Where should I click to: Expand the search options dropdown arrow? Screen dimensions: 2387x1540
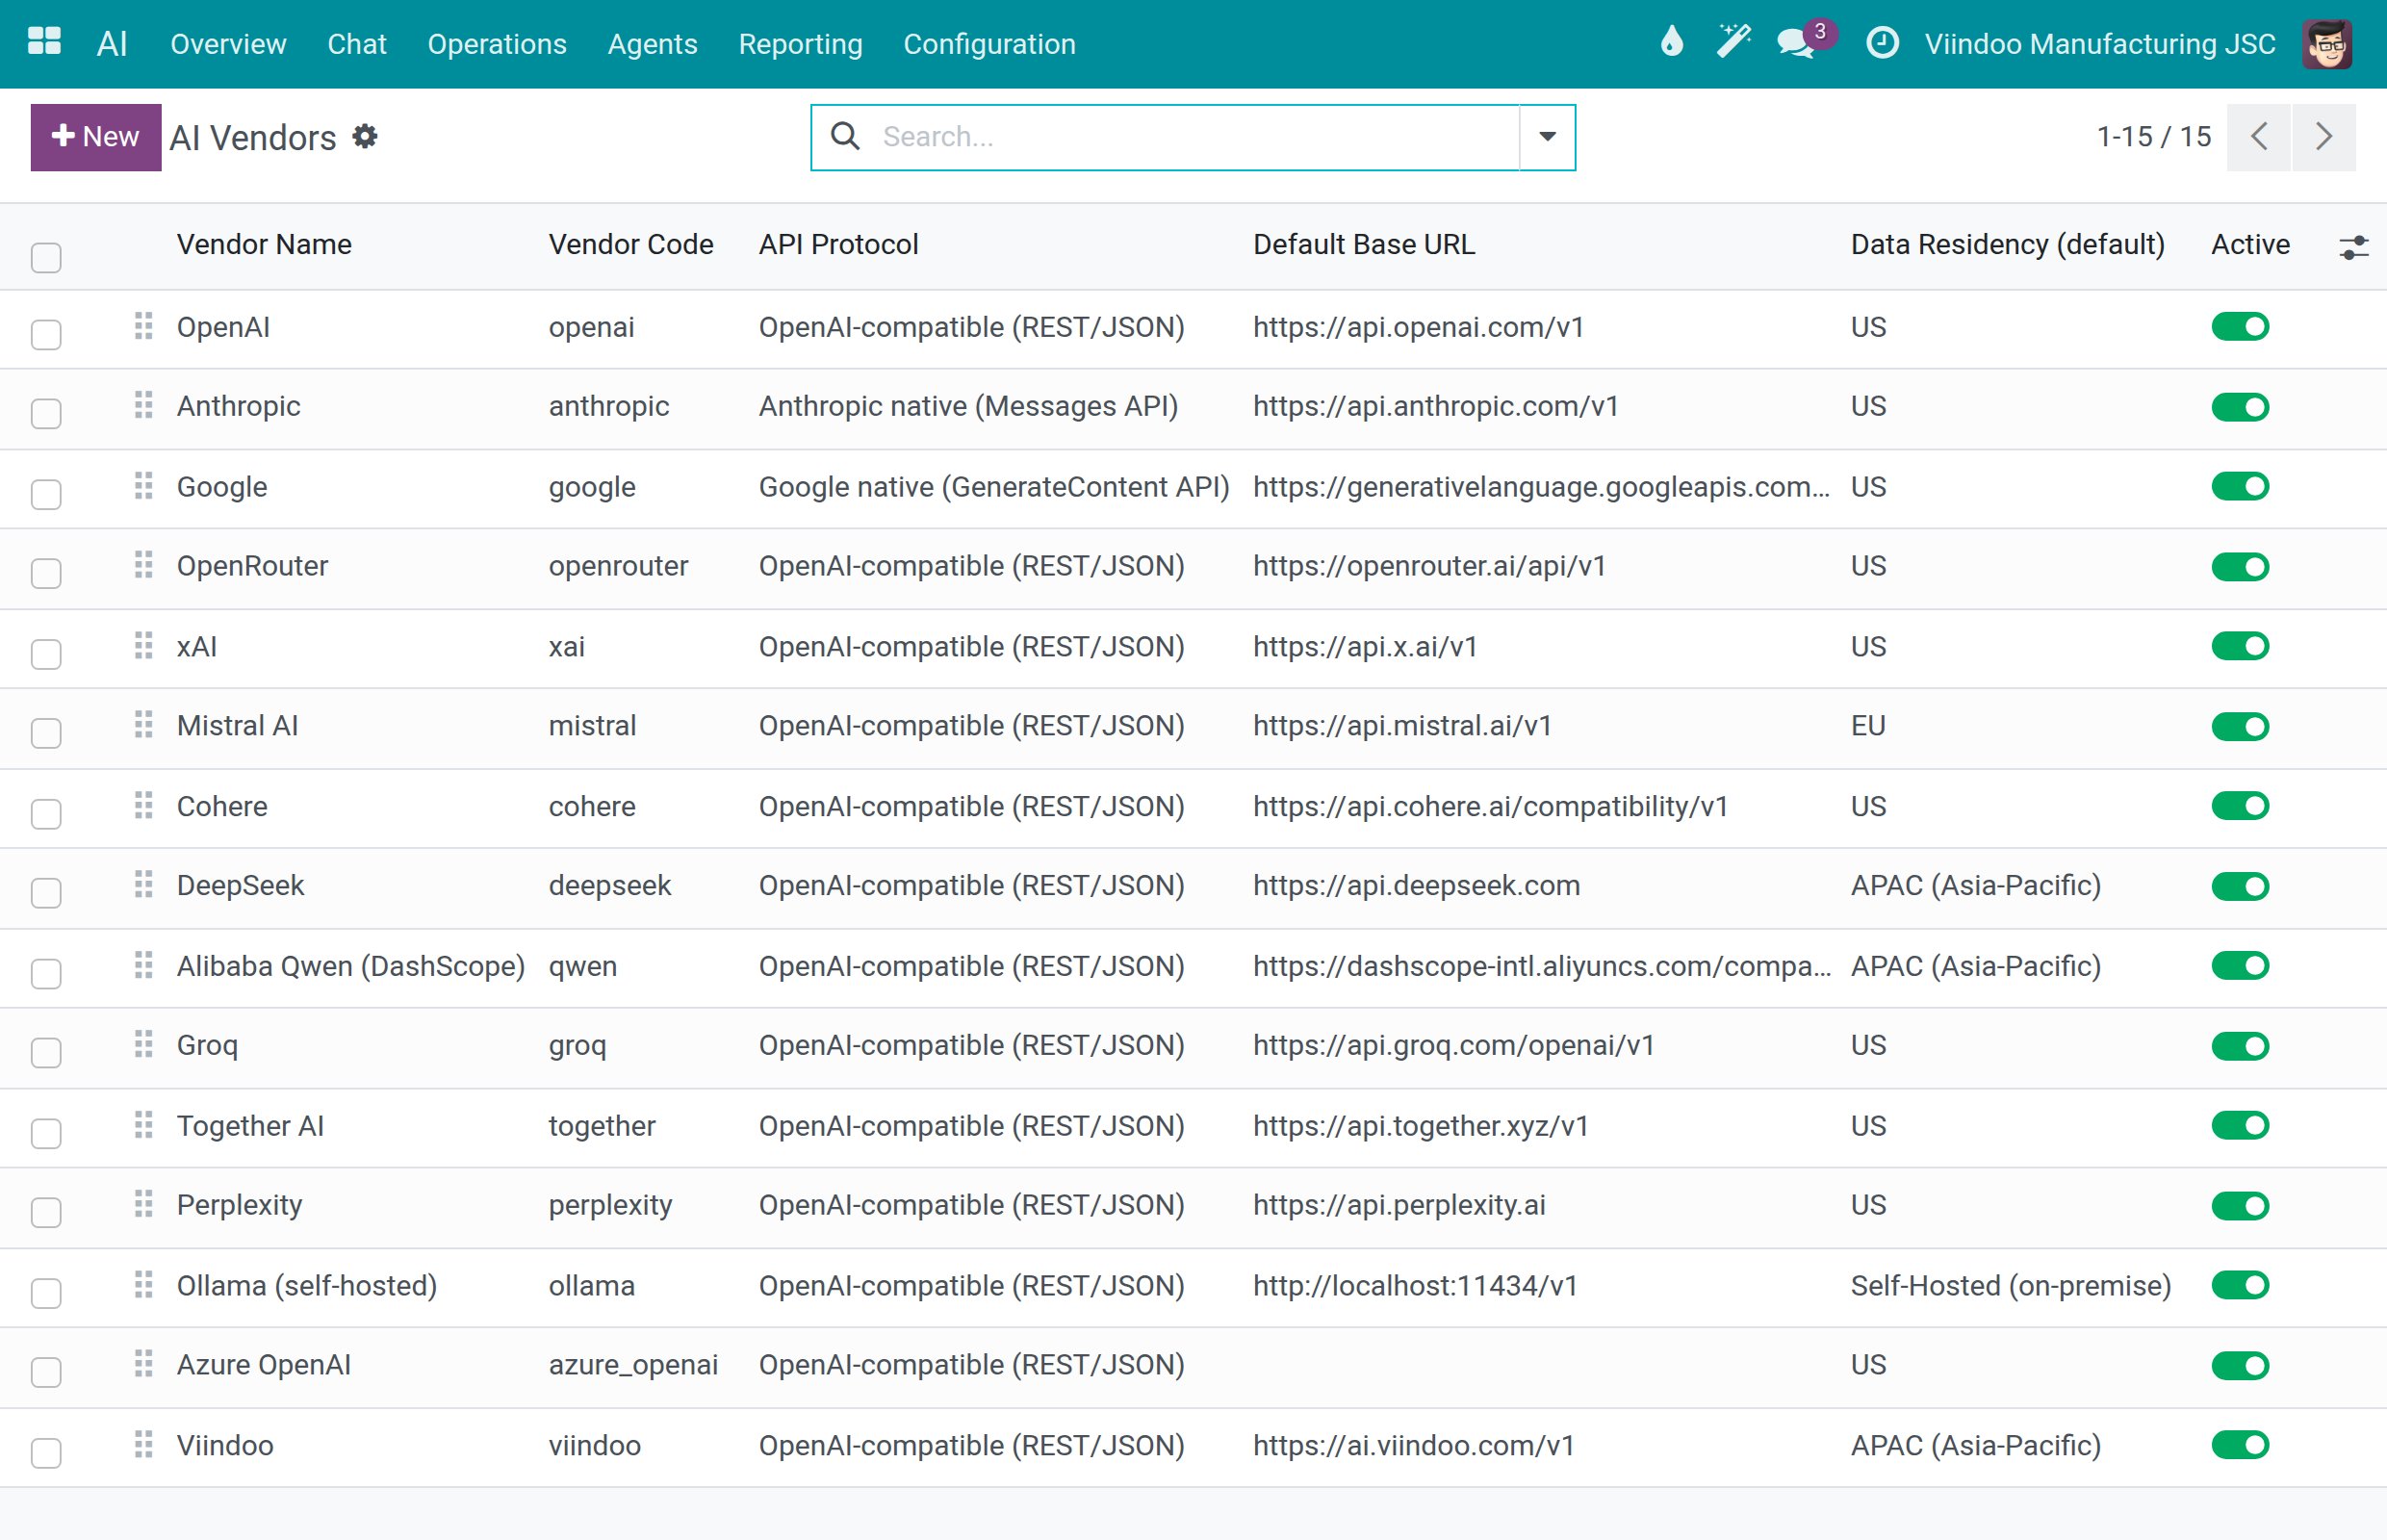(x=1547, y=137)
